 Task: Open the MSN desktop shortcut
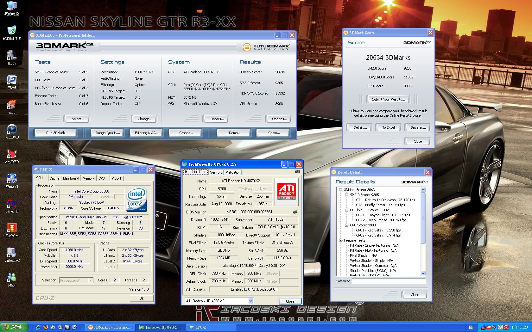12,280
